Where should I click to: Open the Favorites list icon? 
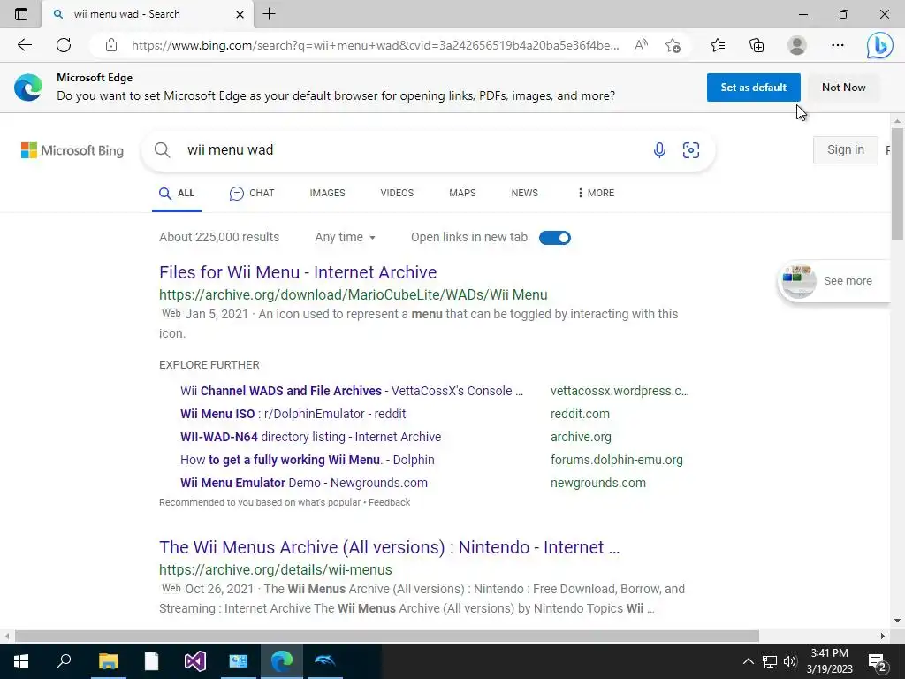tap(718, 45)
